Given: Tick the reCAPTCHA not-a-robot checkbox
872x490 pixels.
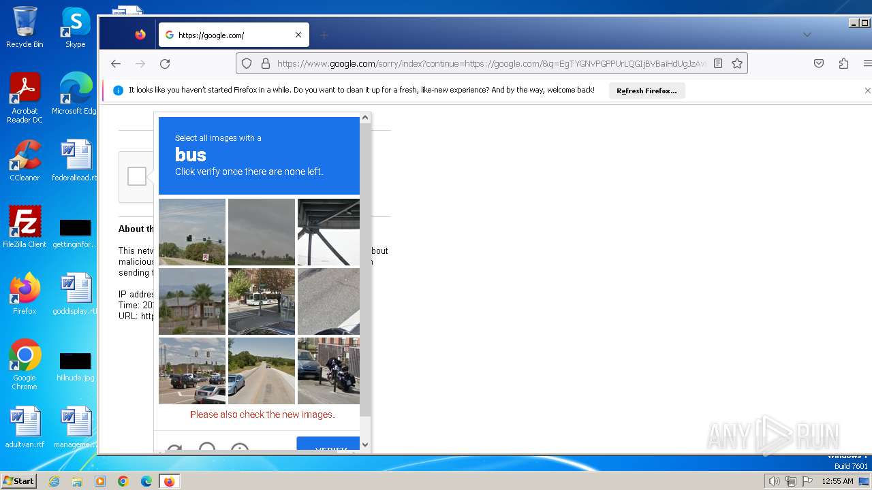Looking at the screenshot, I should pyautogui.click(x=137, y=176).
